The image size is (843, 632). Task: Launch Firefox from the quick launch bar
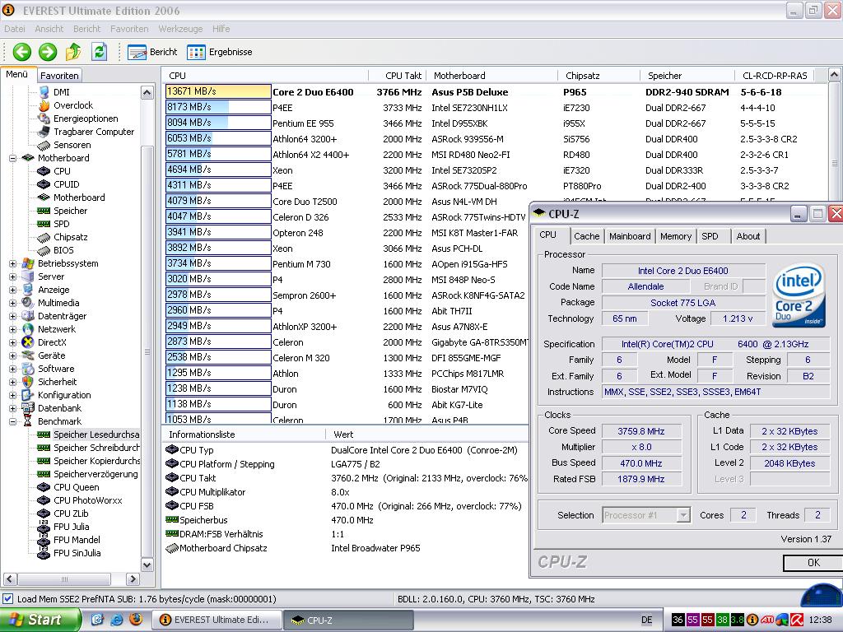(136, 619)
